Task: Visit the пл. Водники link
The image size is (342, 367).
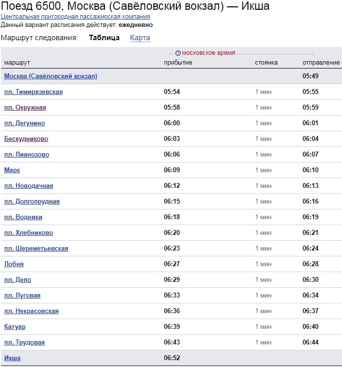Action: click(23, 217)
